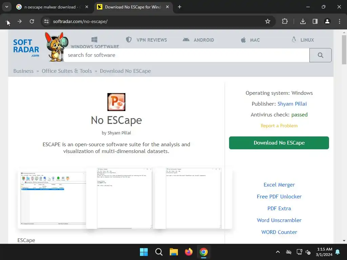
Task: Open site information icon in address bar
Action: coord(46,21)
